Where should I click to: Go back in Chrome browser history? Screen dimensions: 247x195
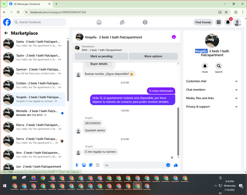tap(4, 12)
